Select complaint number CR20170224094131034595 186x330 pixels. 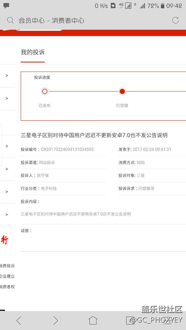pyautogui.click(x=67, y=149)
